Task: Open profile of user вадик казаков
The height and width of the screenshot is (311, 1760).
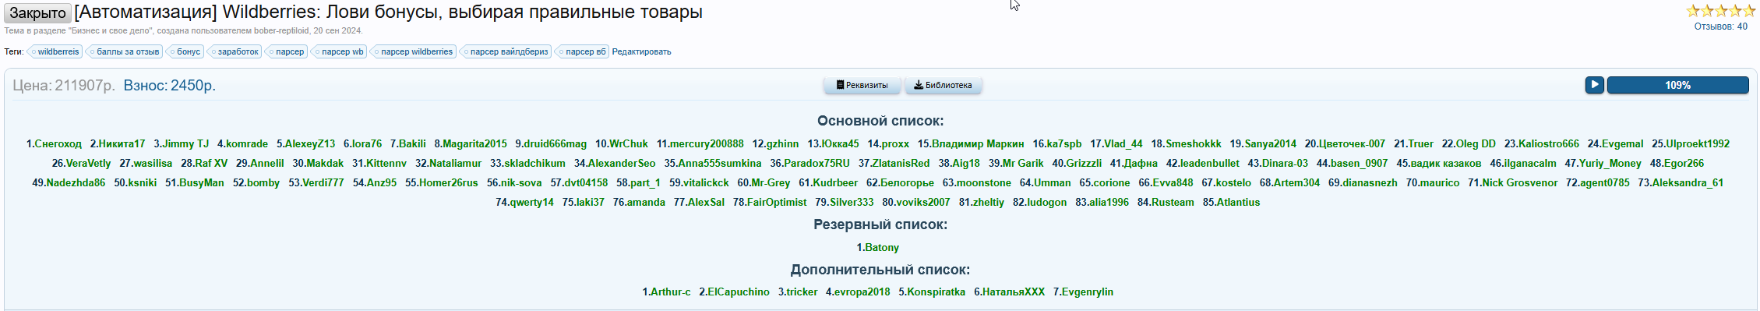Action: point(1445,163)
